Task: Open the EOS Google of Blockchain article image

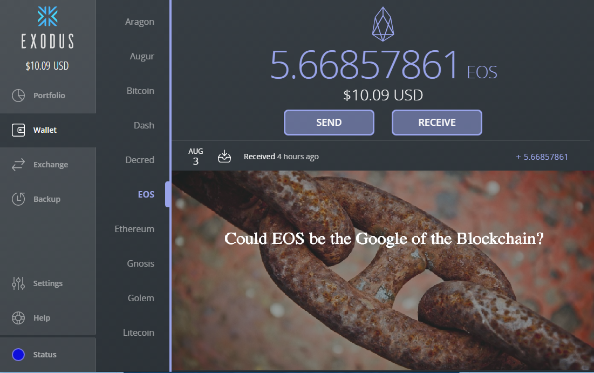Action: coord(383,270)
